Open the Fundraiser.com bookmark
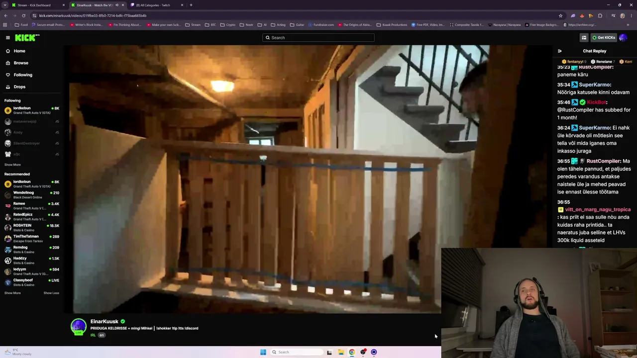The image size is (637, 358). (x=321, y=25)
